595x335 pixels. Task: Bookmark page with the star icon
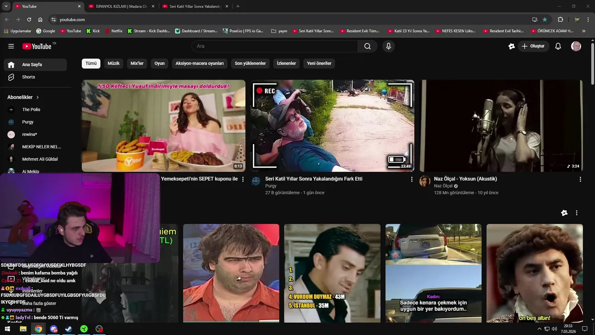[x=545, y=20]
